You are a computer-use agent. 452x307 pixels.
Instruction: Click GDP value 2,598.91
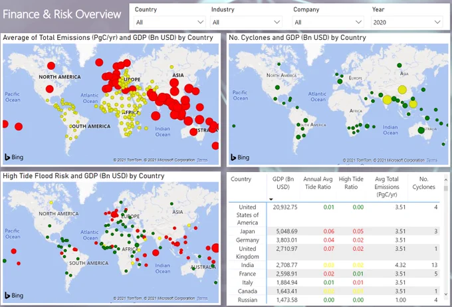286,274
